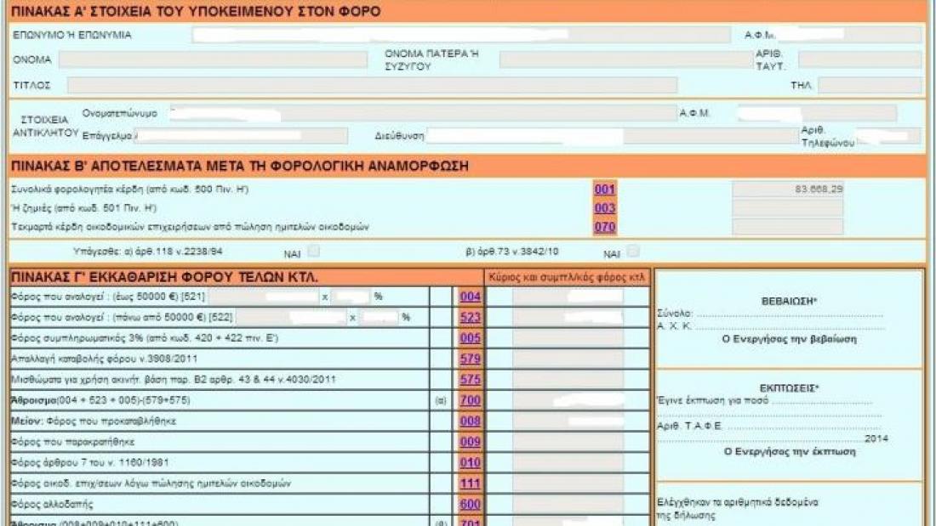Focus the amount field next to code 070
The width and height of the screenshot is (936, 526).
(787, 227)
